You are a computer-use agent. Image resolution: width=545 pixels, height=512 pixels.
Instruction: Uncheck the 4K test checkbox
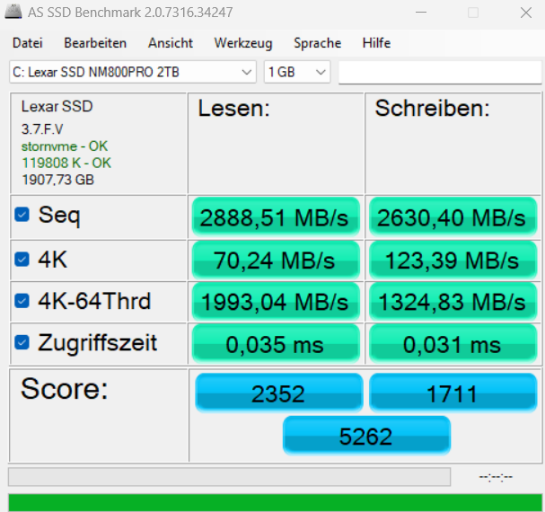pyautogui.click(x=22, y=259)
